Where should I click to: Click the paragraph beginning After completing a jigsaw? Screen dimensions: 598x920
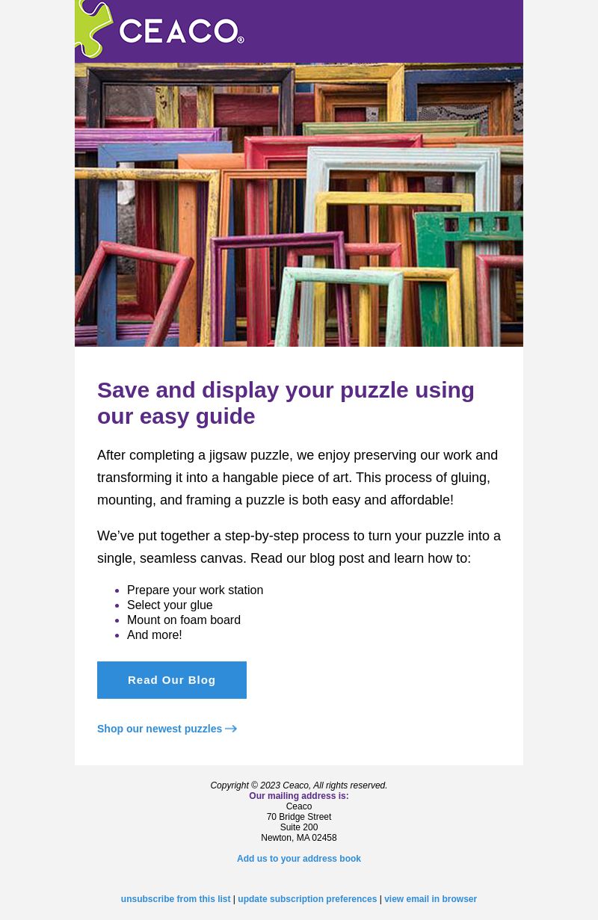[x=298, y=478]
